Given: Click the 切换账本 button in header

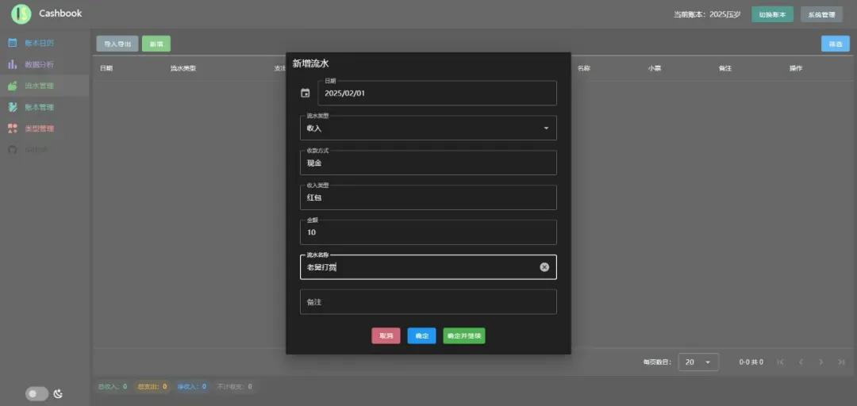Looking at the screenshot, I should pos(772,14).
